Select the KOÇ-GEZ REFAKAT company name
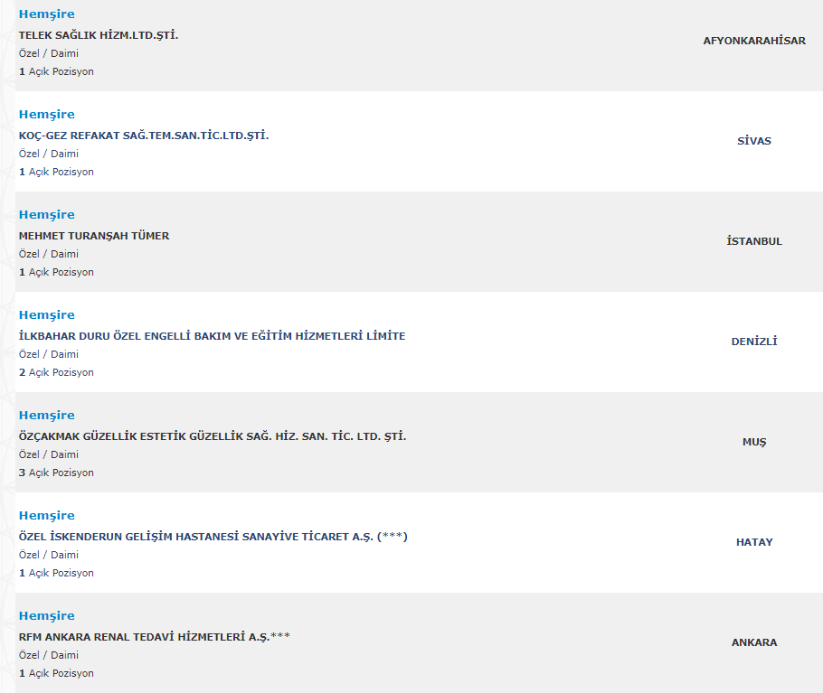The image size is (823, 693). click(144, 136)
